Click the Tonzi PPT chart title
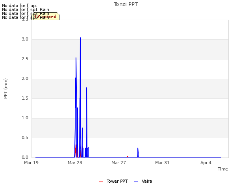The width and height of the screenshot is (252, 189). coord(126,4)
